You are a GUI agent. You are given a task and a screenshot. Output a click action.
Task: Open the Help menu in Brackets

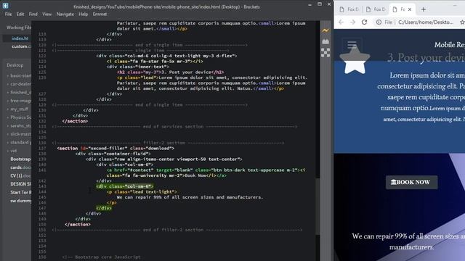pyautogui.click(x=84, y=14)
